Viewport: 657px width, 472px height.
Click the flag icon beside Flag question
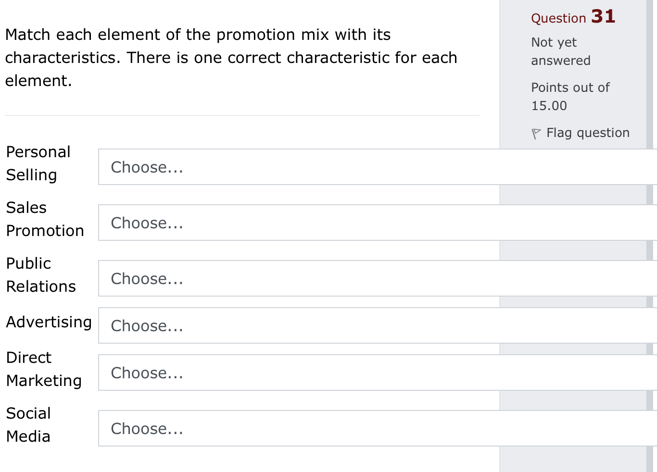click(x=536, y=133)
